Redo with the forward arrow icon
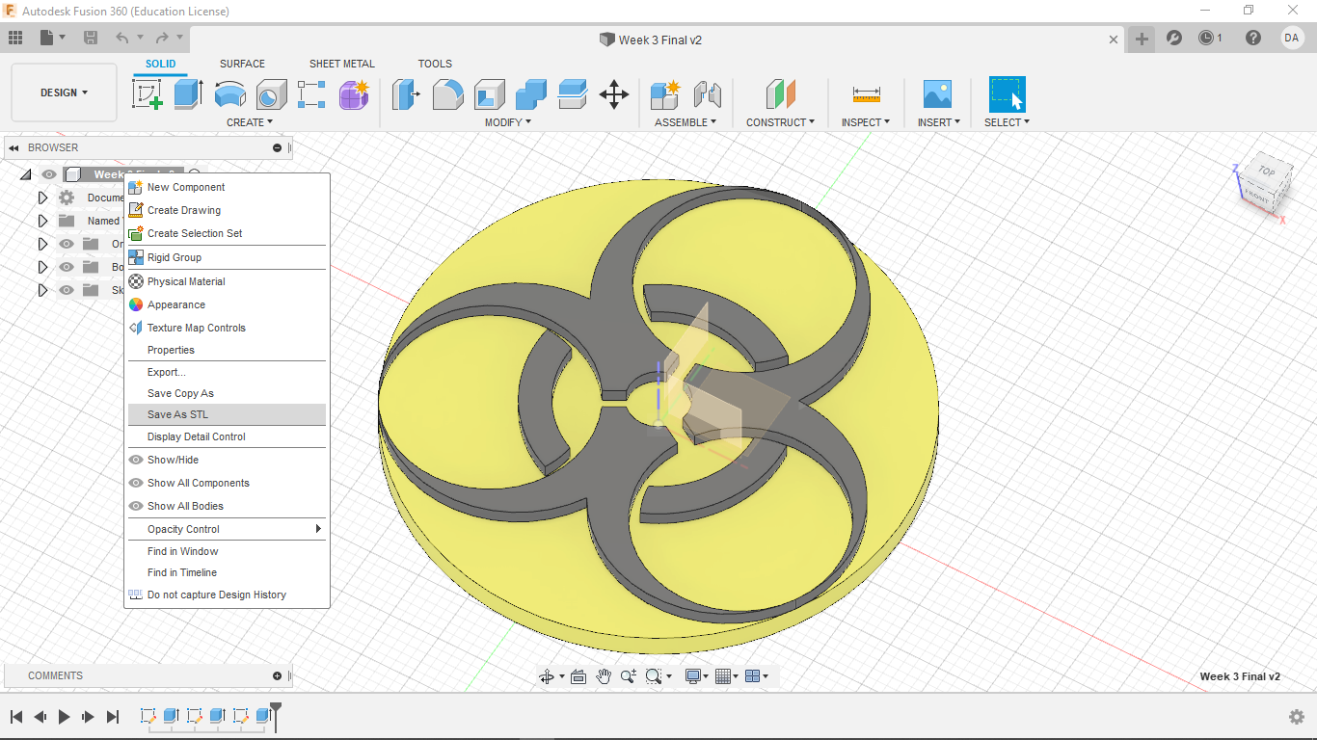Image resolution: width=1317 pixels, height=740 pixels. [x=162, y=38]
